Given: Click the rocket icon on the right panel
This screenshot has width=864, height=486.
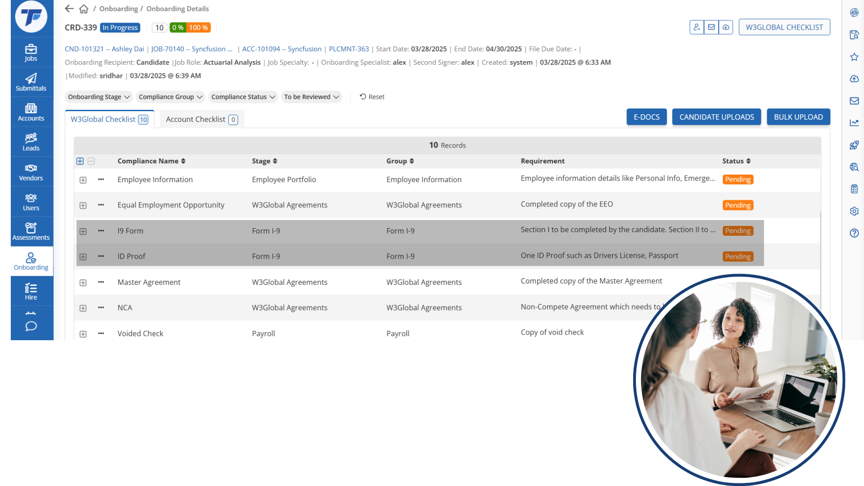Looking at the screenshot, I should pos(855,145).
